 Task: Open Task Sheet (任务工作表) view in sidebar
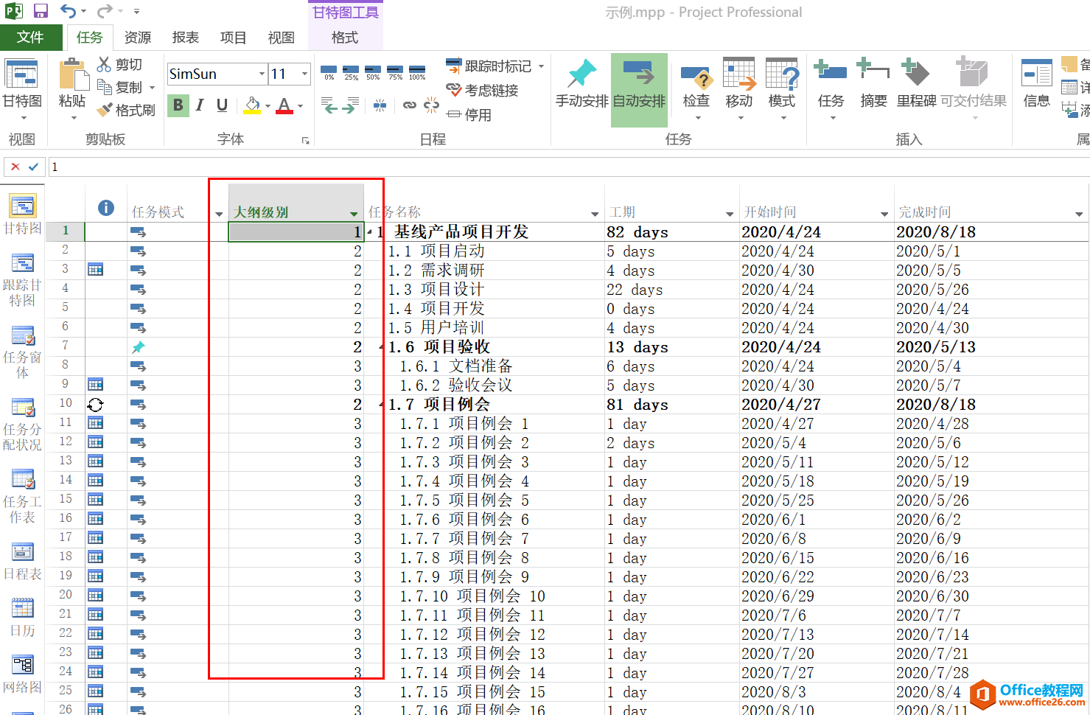[22, 497]
